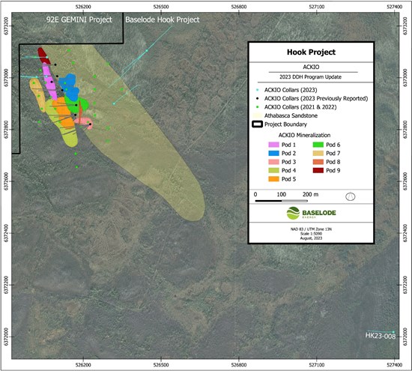Screen dimensions: 412x371
Task: Click the NAD 83 / UTM Zone 13N text
Action: [x=311, y=229]
